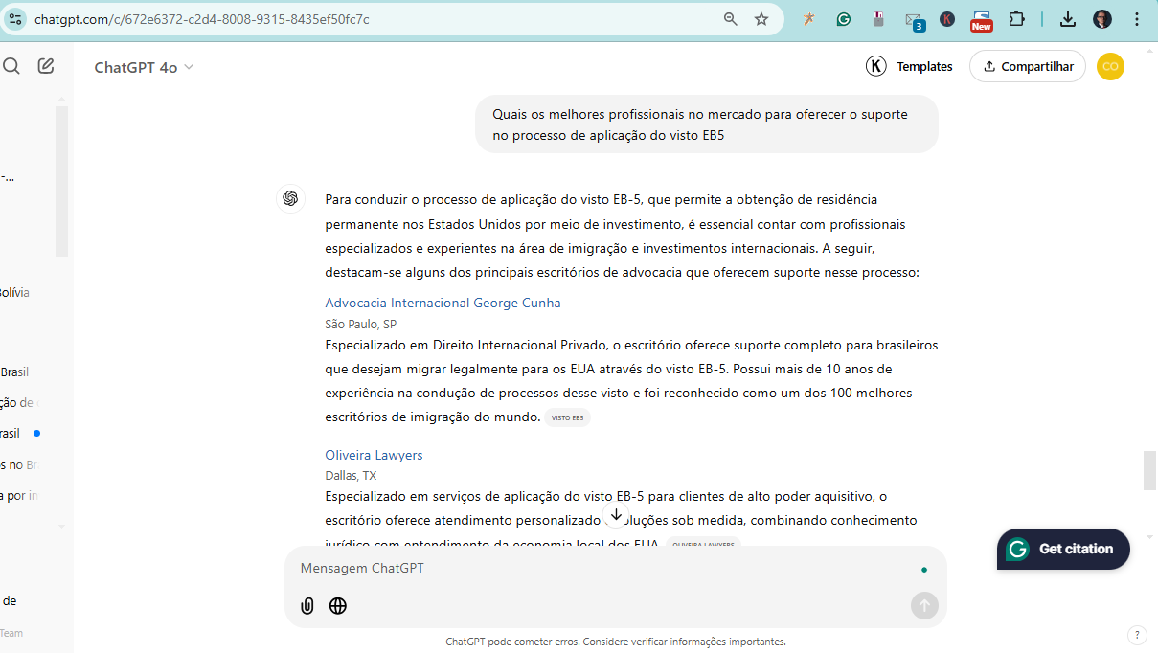Viewport: 1158px width, 653px height.
Task: Click the gray clipboard extension icon
Action: click(x=878, y=19)
